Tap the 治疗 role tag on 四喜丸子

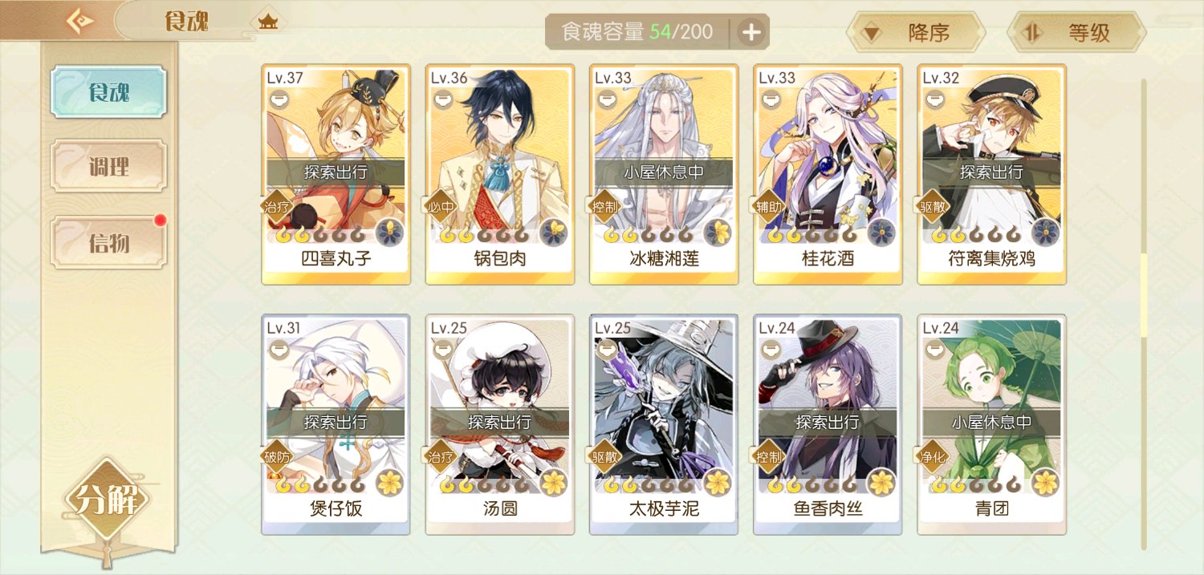pyautogui.click(x=278, y=207)
